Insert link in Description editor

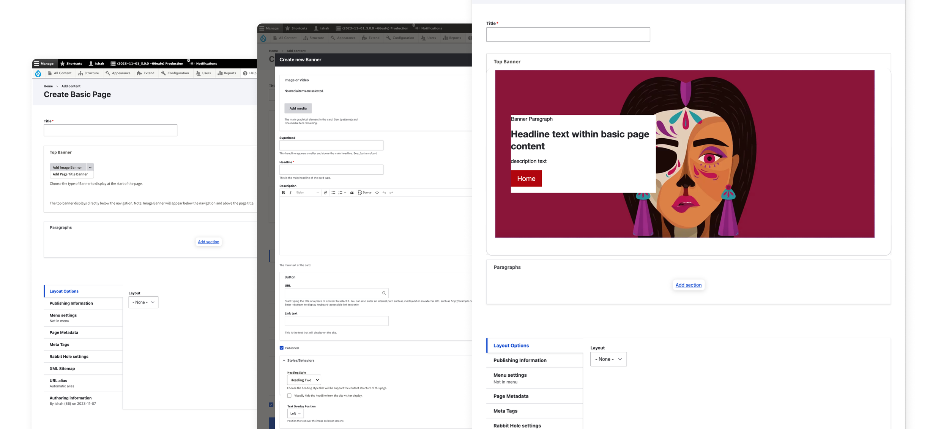tap(325, 193)
